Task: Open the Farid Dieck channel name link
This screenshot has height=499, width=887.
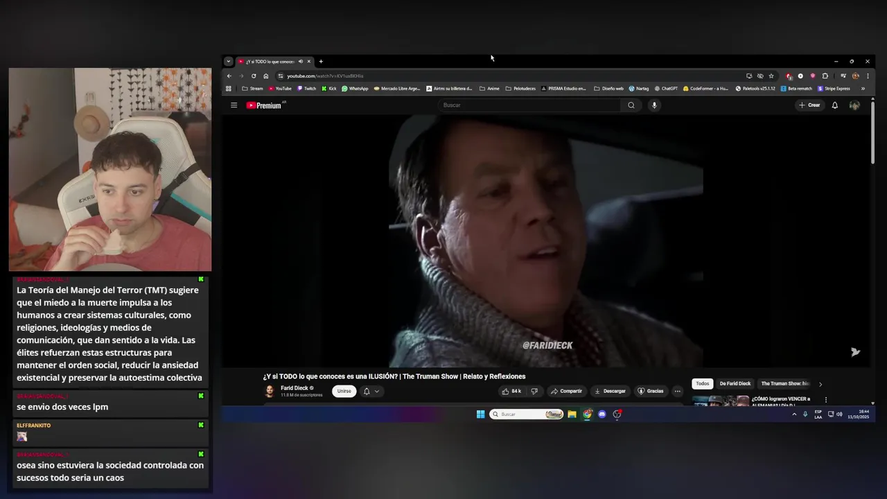Action: (x=295, y=388)
